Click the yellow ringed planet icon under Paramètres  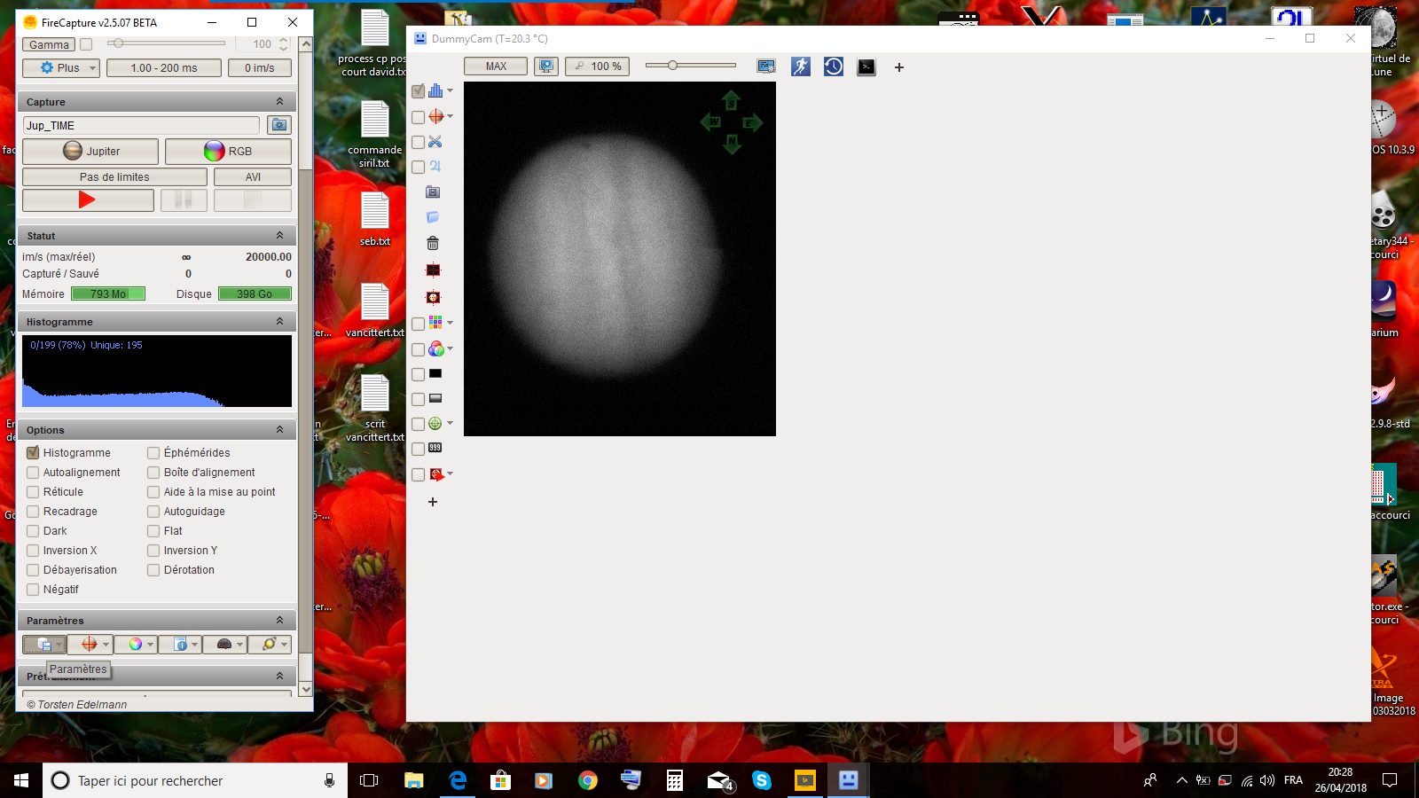click(270, 645)
